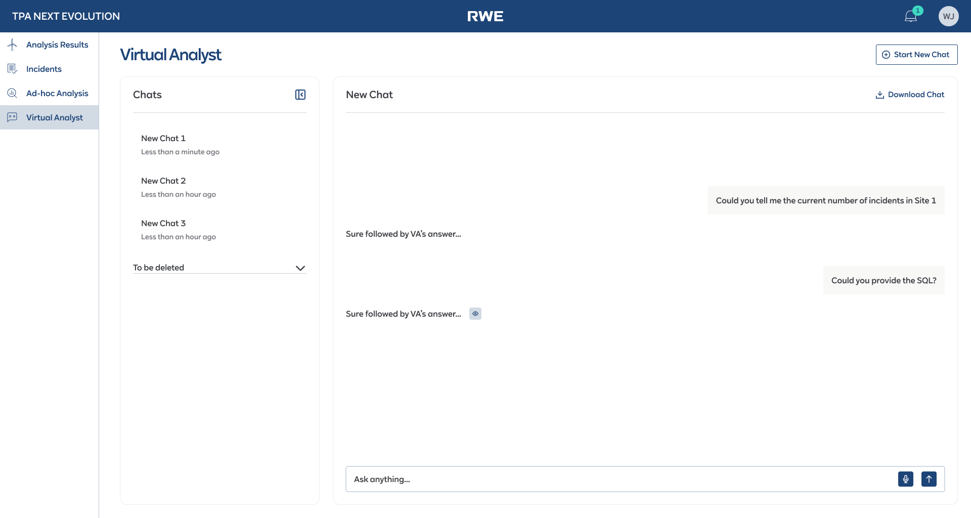Activate the microphone voice input icon

[x=905, y=479]
